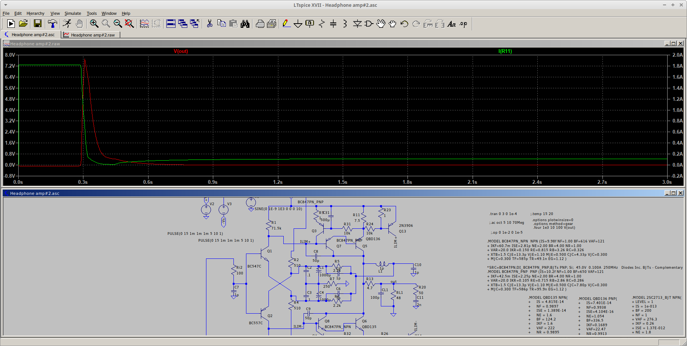Open title bar window-menu arrow

[5, 5]
